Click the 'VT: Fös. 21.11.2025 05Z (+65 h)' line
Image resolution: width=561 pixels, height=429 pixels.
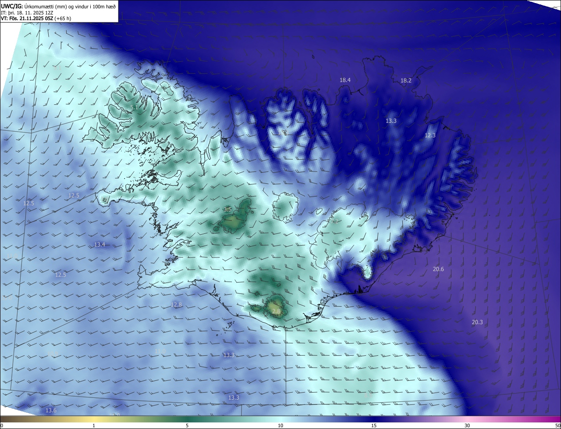(36, 18)
